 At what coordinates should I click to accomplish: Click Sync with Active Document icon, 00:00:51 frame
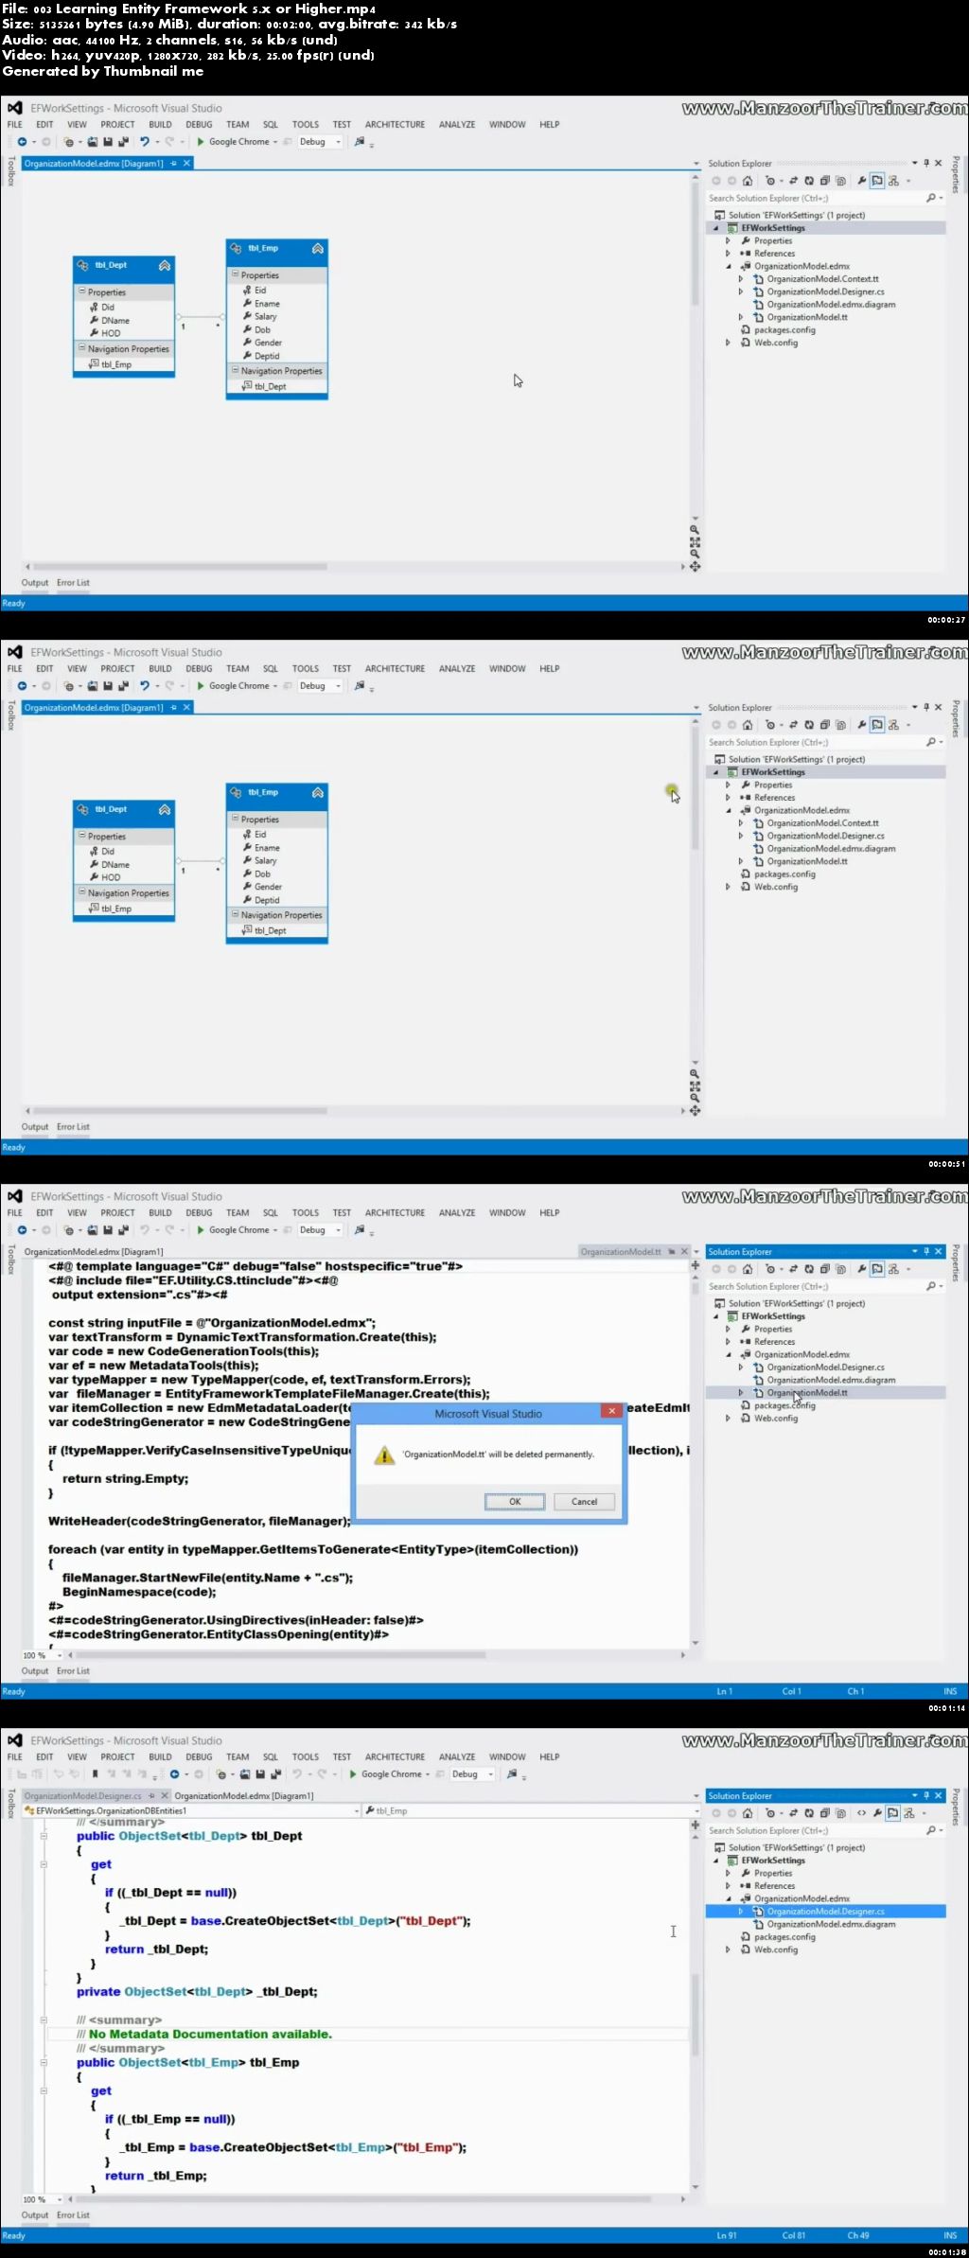click(793, 725)
